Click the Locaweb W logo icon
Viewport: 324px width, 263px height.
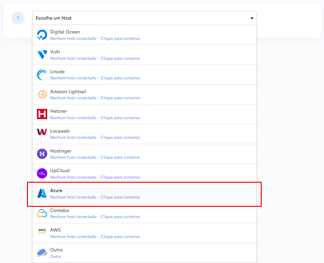pyautogui.click(x=42, y=132)
